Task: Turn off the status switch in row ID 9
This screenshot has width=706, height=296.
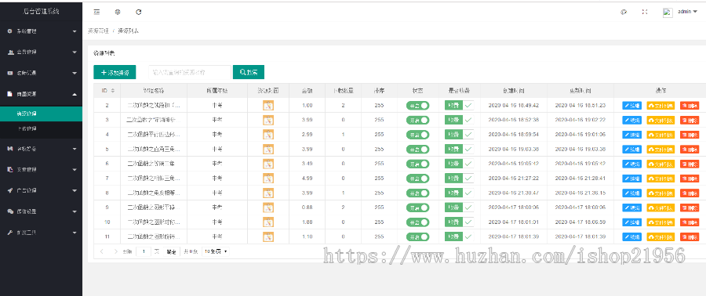Action: click(417, 208)
